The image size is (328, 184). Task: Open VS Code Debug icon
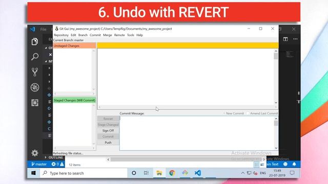pyautogui.click(x=35, y=87)
